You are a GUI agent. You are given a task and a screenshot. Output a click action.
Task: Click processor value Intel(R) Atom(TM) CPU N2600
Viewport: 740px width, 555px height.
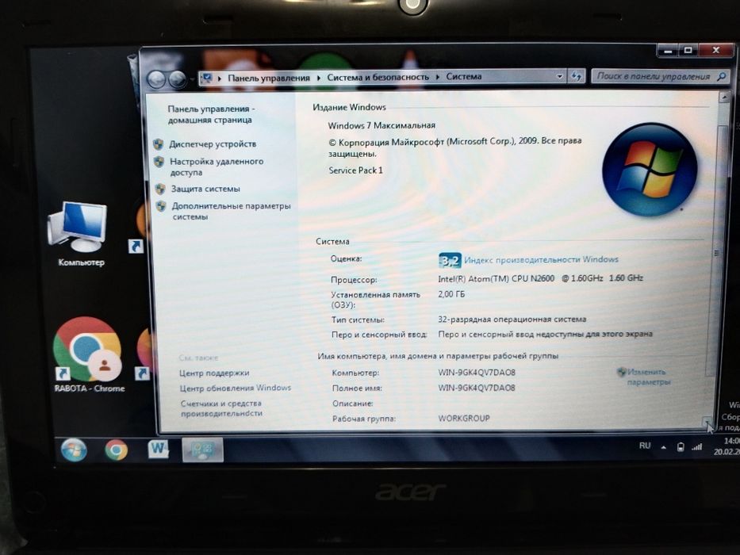(540, 278)
